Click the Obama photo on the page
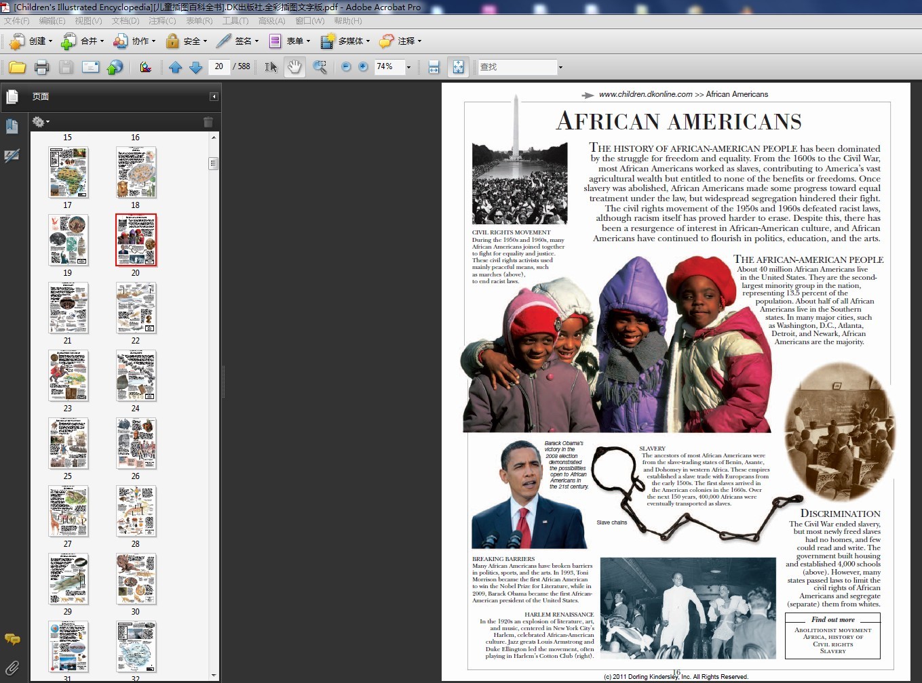This screenshot has height=683, width=922. 529,494
